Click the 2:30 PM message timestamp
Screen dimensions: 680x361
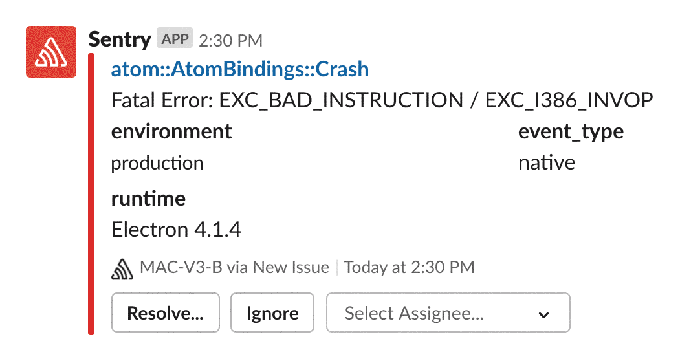pyautogui.click(x=230, y=41)
